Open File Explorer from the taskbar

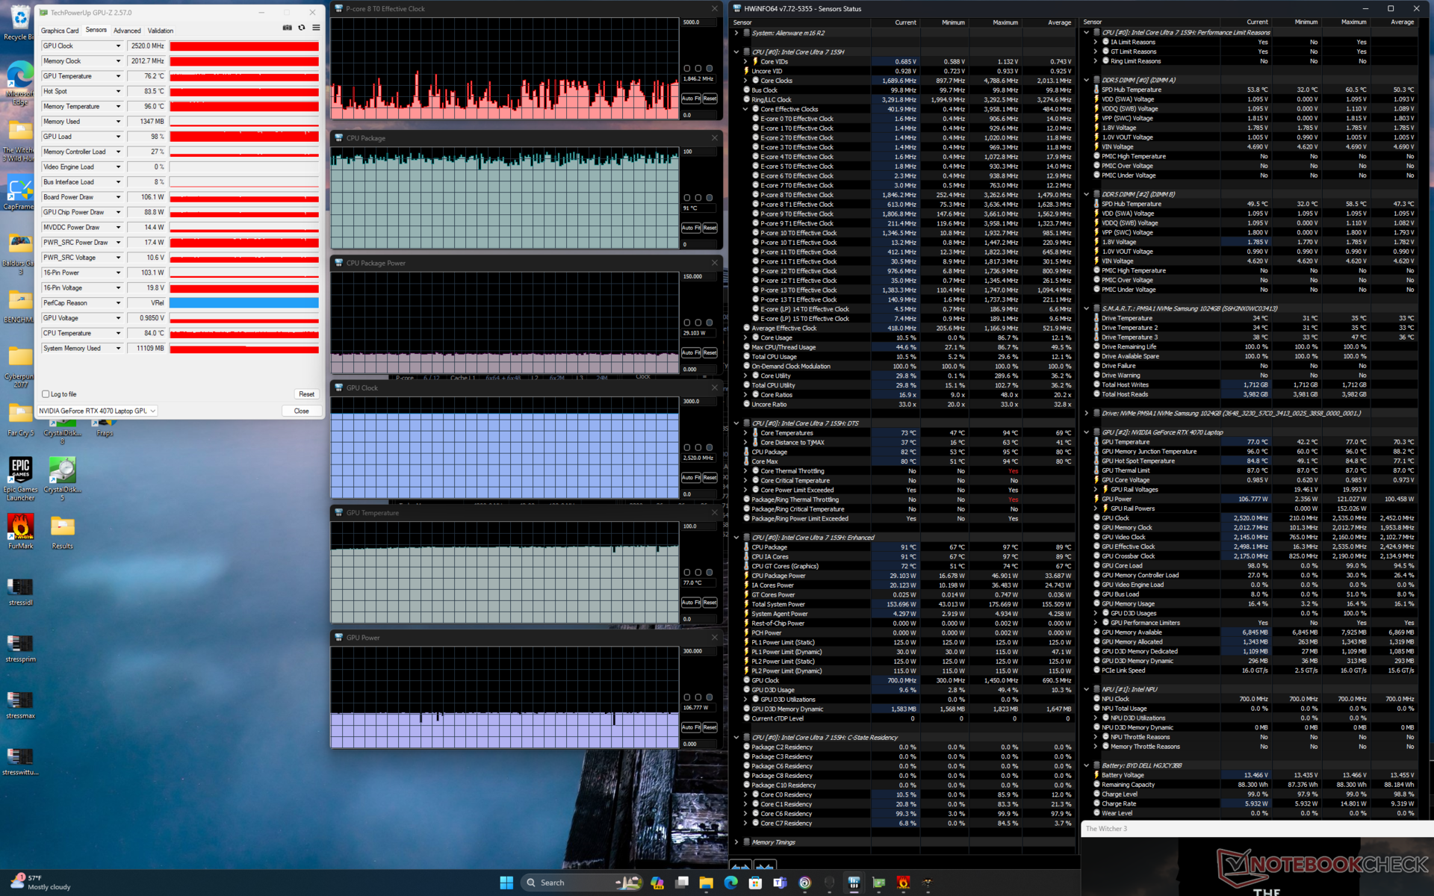[706, 883]
